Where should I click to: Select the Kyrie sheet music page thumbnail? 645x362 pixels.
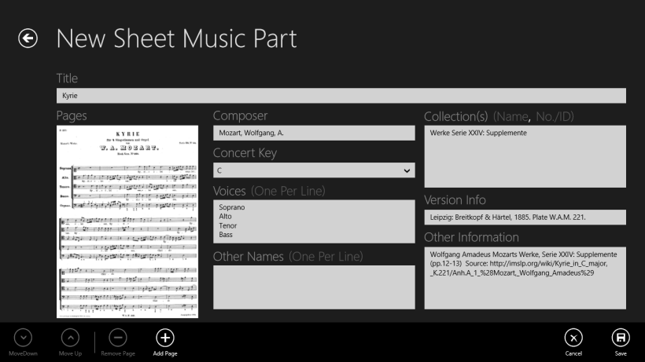pyautogui.click(x=127, y=221)
